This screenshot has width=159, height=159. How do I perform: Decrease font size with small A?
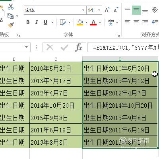(x=116, y=10)
